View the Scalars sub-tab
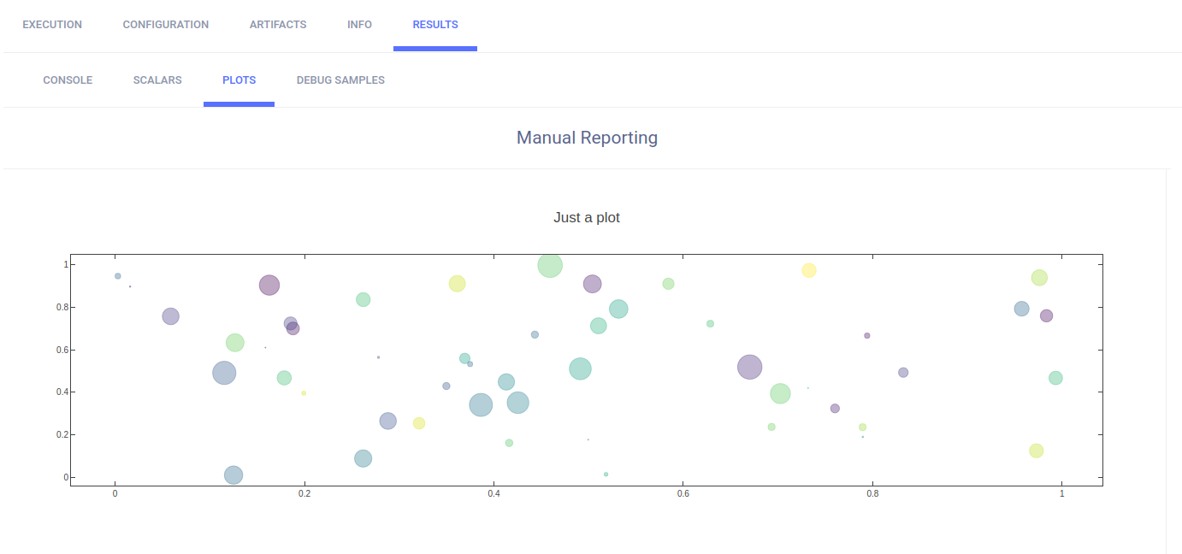The height and width of the screenshot is (554, 1182). 157,80
